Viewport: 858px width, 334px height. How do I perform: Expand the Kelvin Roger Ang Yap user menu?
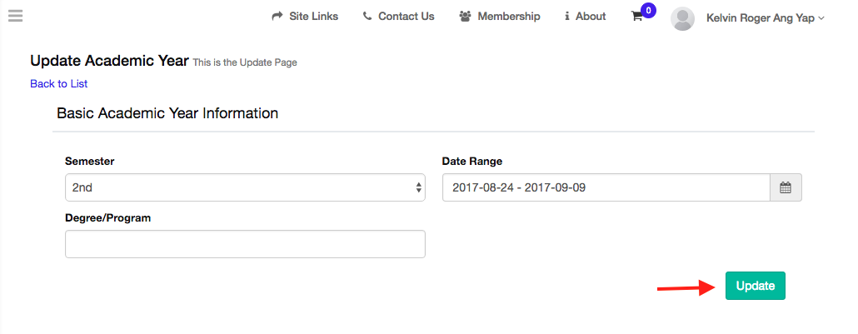click(760, 17)
